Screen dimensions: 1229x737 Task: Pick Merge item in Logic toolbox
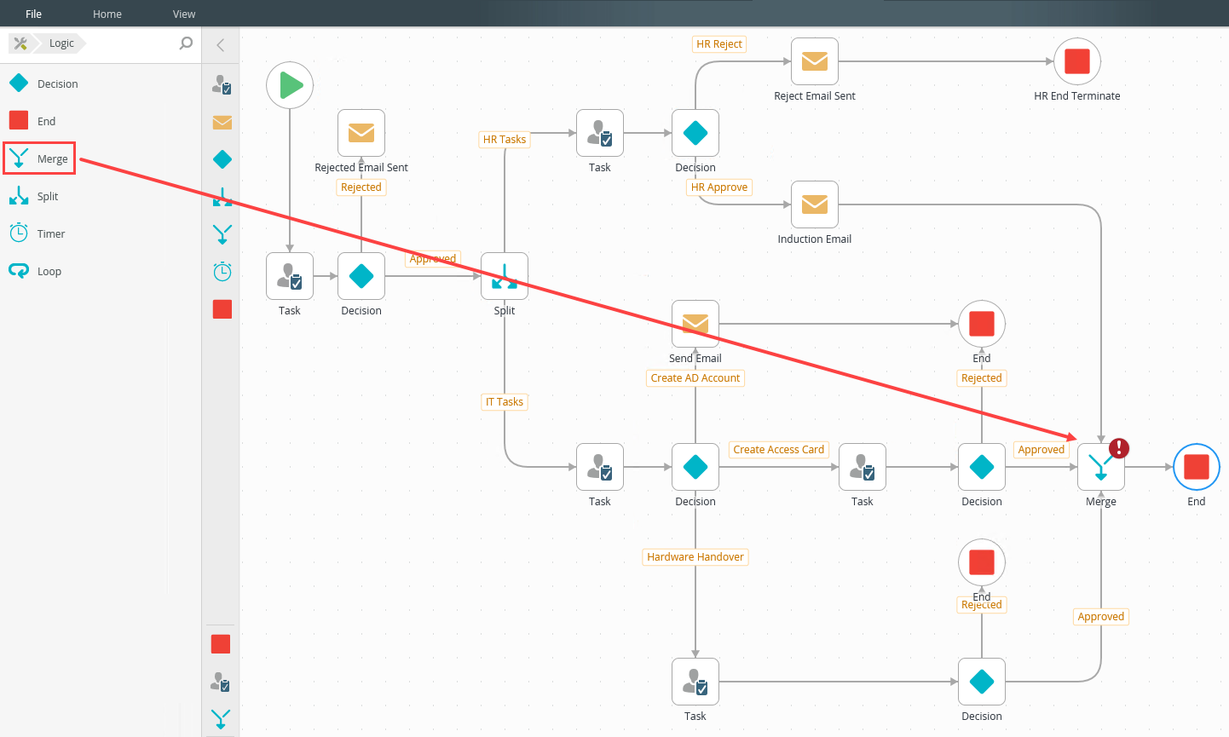(52, 158)
